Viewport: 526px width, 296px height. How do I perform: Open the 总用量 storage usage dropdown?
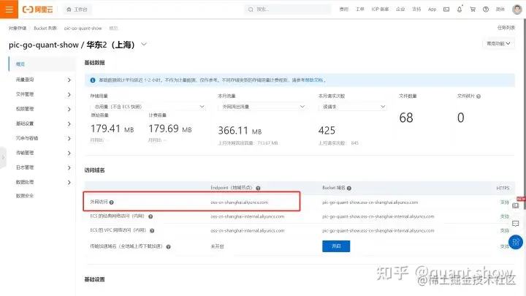(x=148, y=107)
